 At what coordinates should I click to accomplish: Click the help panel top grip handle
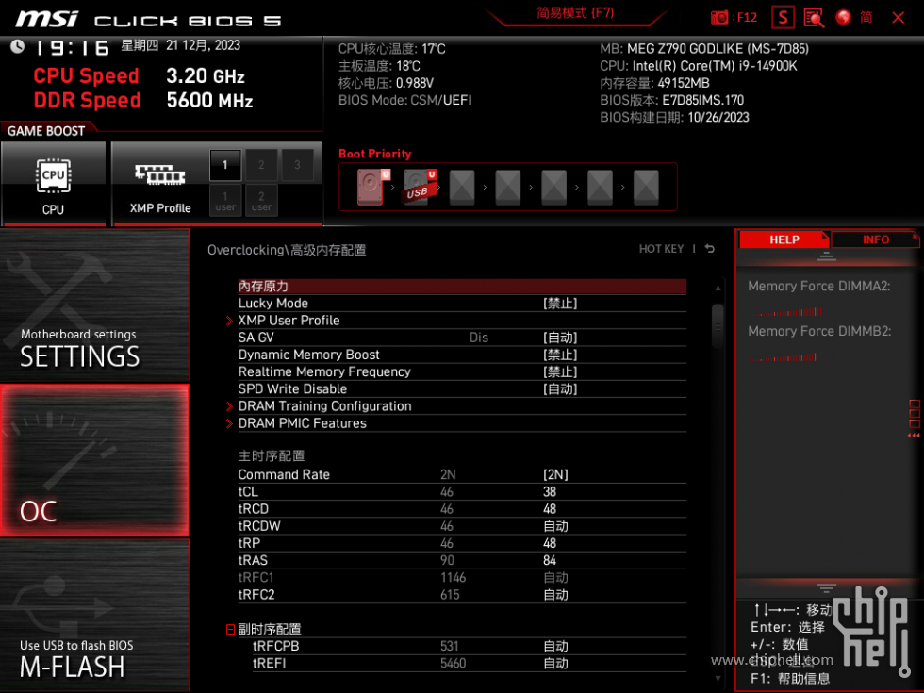pos(826,256)
